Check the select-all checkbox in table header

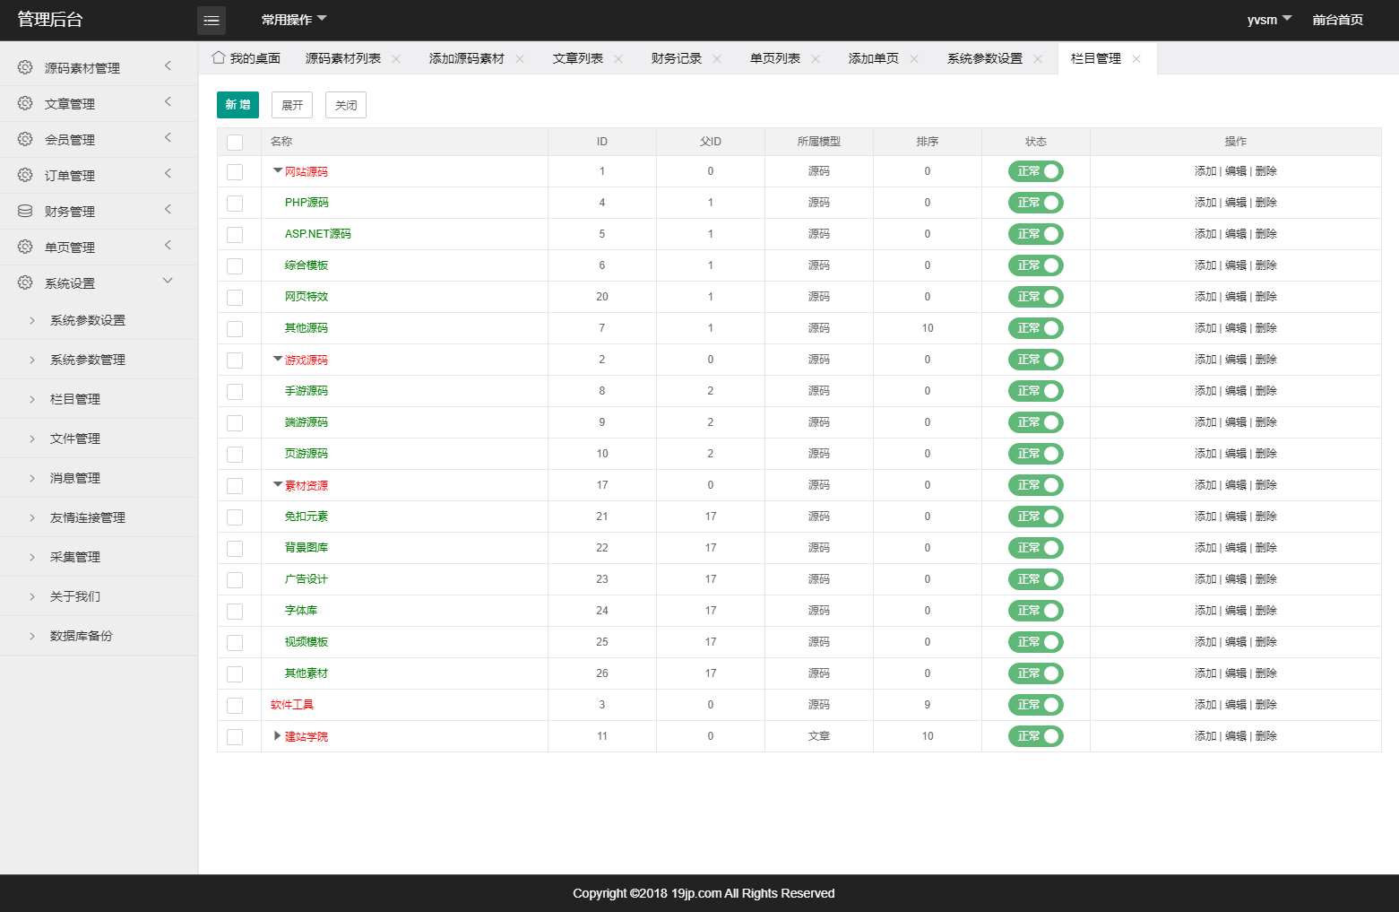(x=235, y=142)
